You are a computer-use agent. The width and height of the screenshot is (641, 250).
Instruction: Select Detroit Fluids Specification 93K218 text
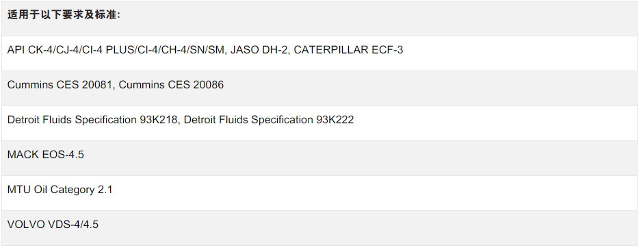(92, 120)
